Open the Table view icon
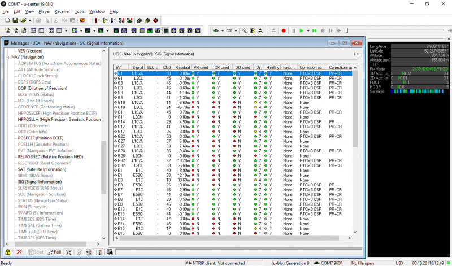452x266 pixels. click(x=59, y=30)
